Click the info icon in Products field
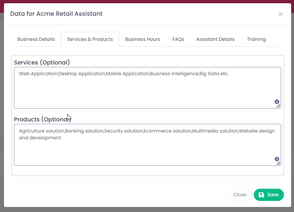 (x=277, y=159)
